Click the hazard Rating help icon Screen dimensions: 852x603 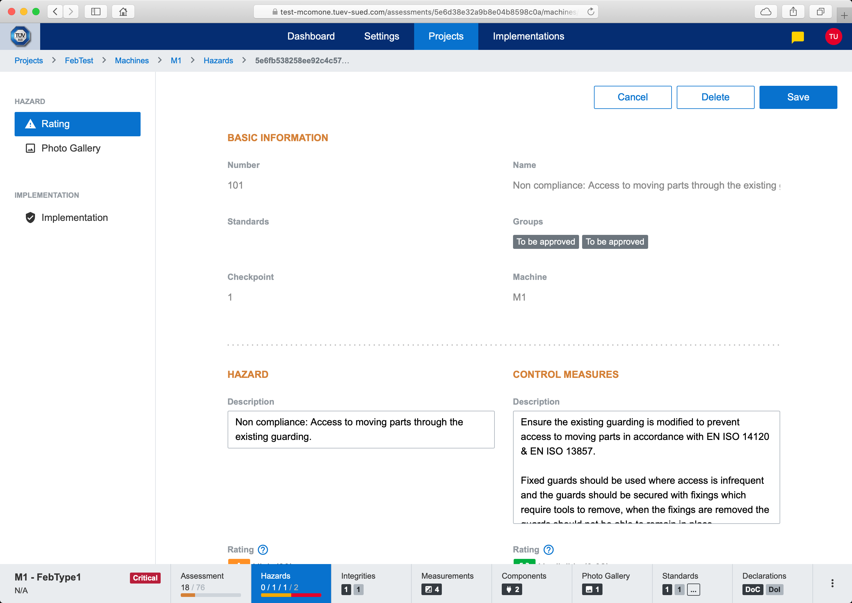(263, 549)
